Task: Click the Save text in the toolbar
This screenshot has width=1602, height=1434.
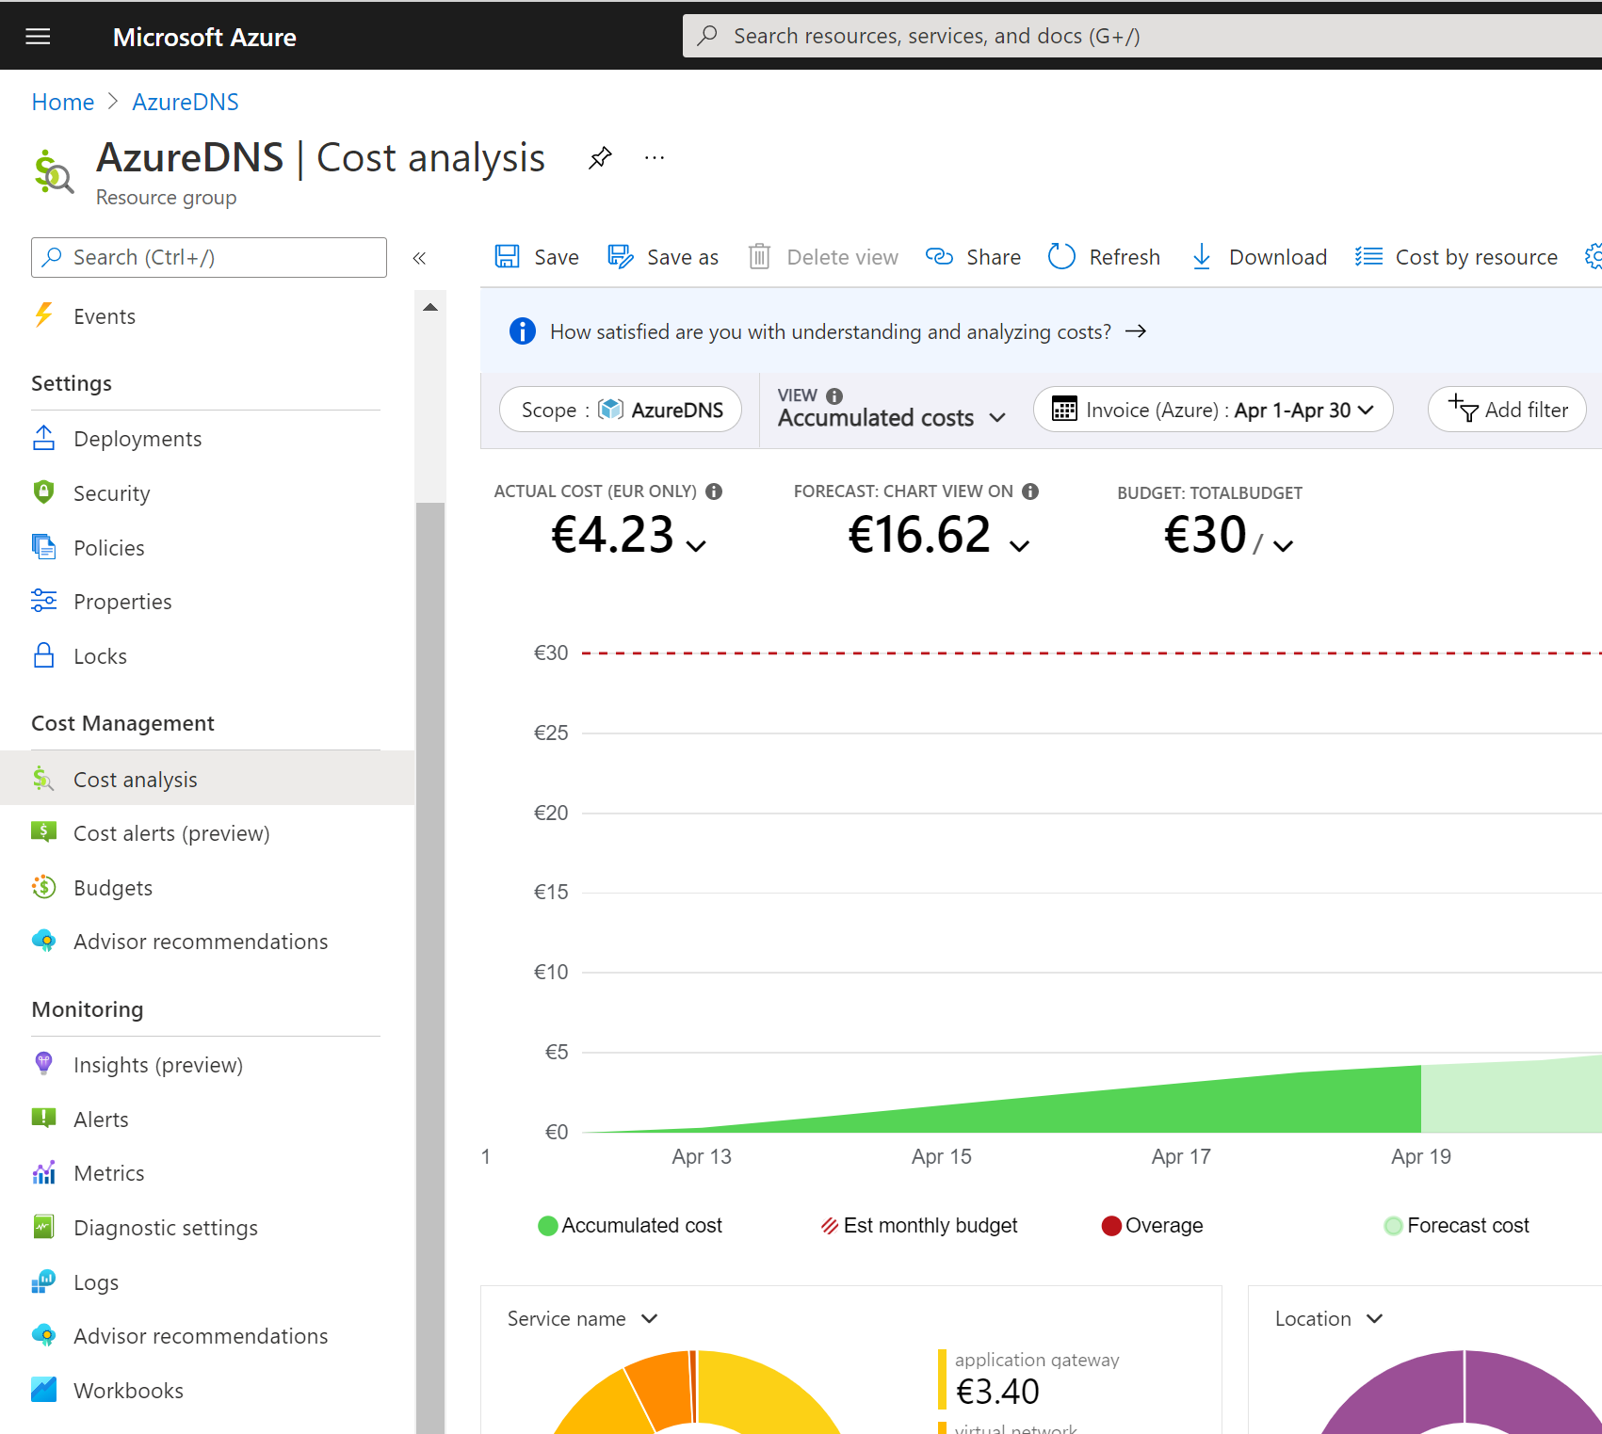Action: 557,257
